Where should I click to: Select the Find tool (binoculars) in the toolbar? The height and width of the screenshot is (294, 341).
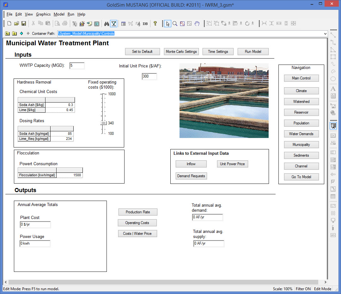pyautogui.click(x=107, y=24)
